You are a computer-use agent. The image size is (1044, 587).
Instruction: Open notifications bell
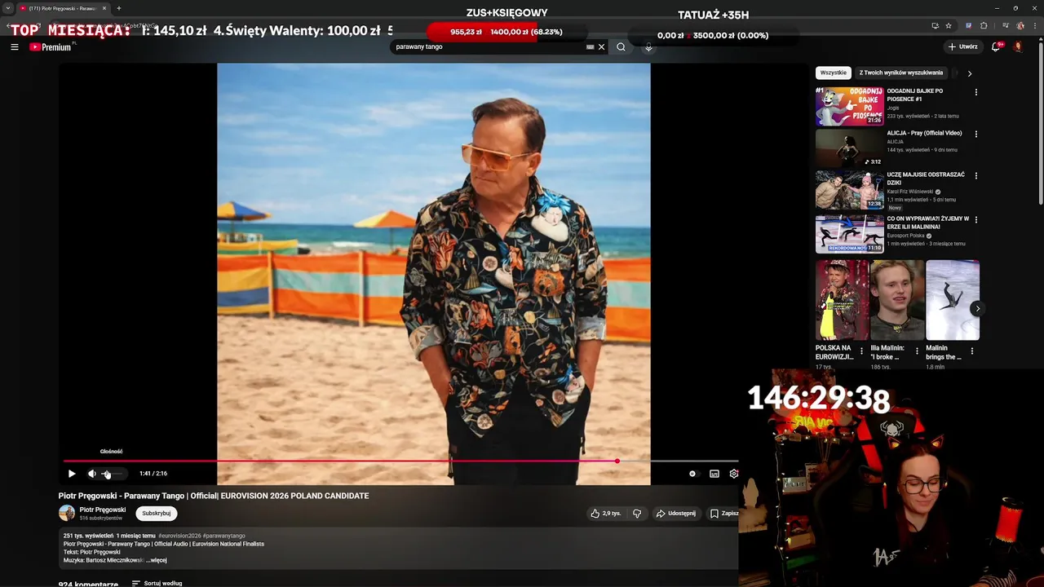(x=996, y=47)
